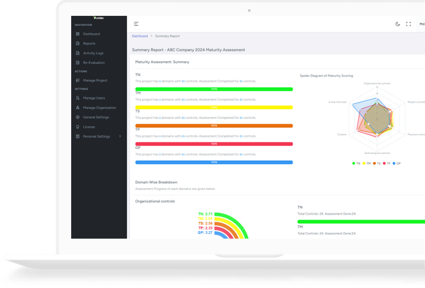Click 'Organizational controls' section heading
425x288 pixels.
(x=155, y=202)
